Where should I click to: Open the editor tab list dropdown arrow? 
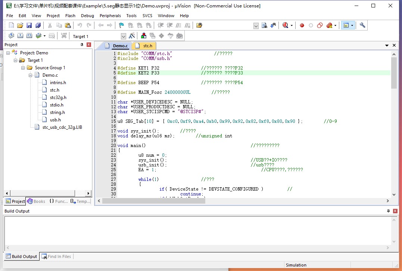click(x=387, y=45)
